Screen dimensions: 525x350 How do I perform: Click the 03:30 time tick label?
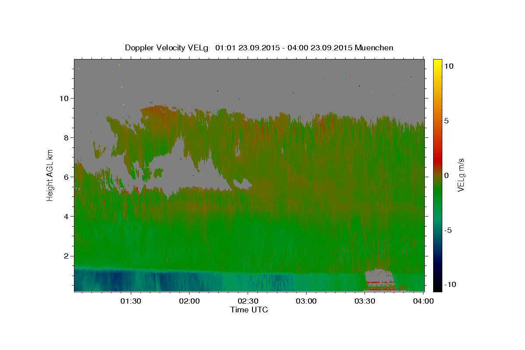(364, 301)
